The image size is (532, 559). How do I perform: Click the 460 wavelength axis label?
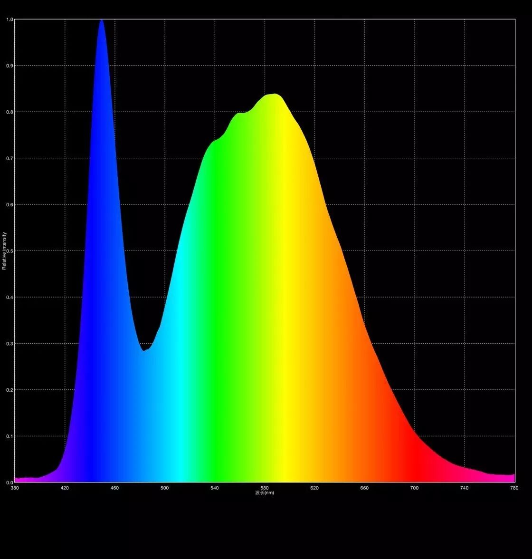114,488
